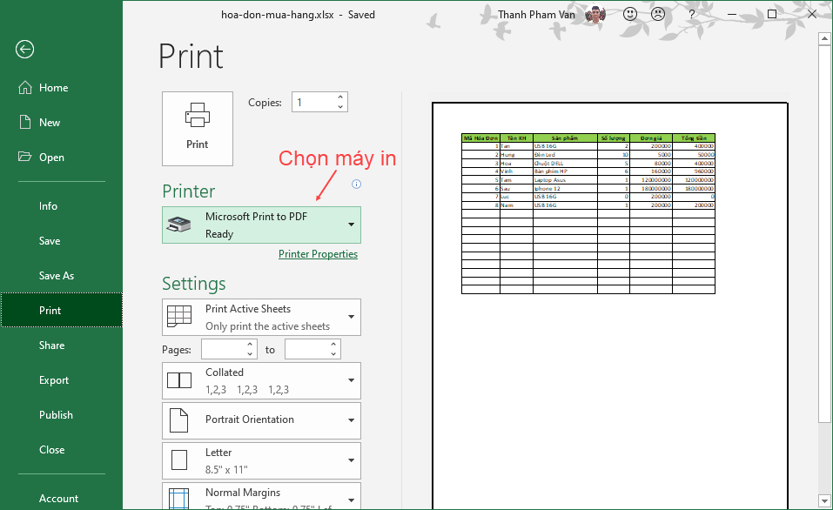Select Print in the sidebar

[x=61, y=310]
